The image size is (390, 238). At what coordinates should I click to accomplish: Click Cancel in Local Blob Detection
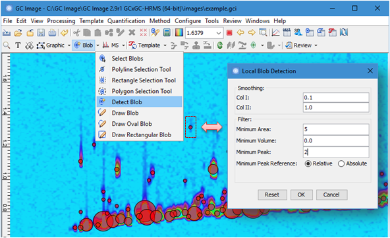(x=331, y=194)
